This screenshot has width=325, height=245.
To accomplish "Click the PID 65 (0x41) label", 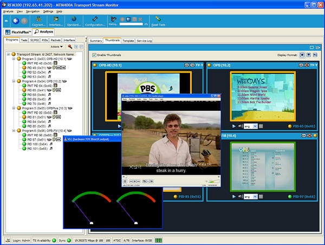I will (304, 126).
